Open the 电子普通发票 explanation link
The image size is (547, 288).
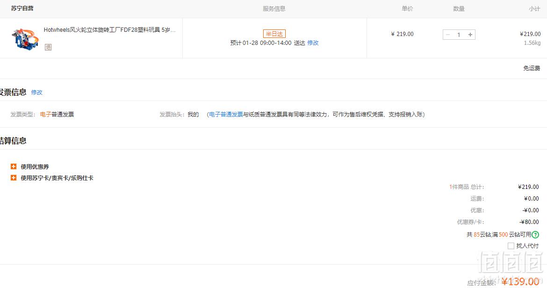(226, 115)
